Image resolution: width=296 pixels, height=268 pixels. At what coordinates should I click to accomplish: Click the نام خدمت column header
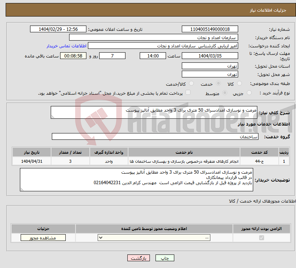coord(184,152)
